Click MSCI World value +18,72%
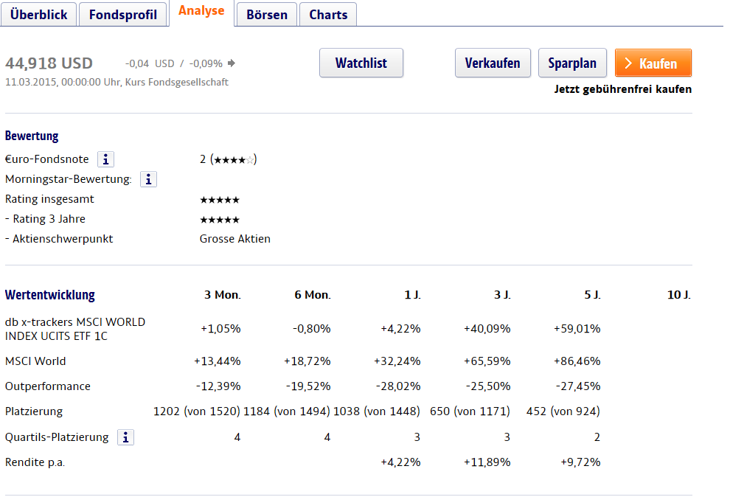This screenshot has width=744, height=497. pos(307,361)
